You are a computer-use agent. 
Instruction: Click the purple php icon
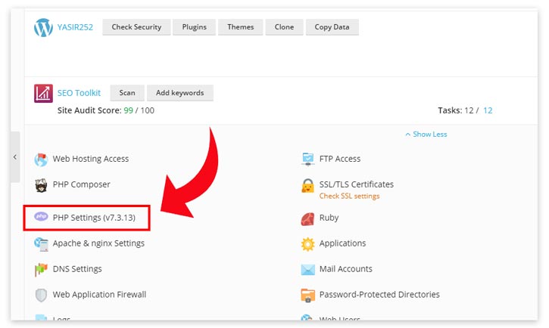click(41, 217)
